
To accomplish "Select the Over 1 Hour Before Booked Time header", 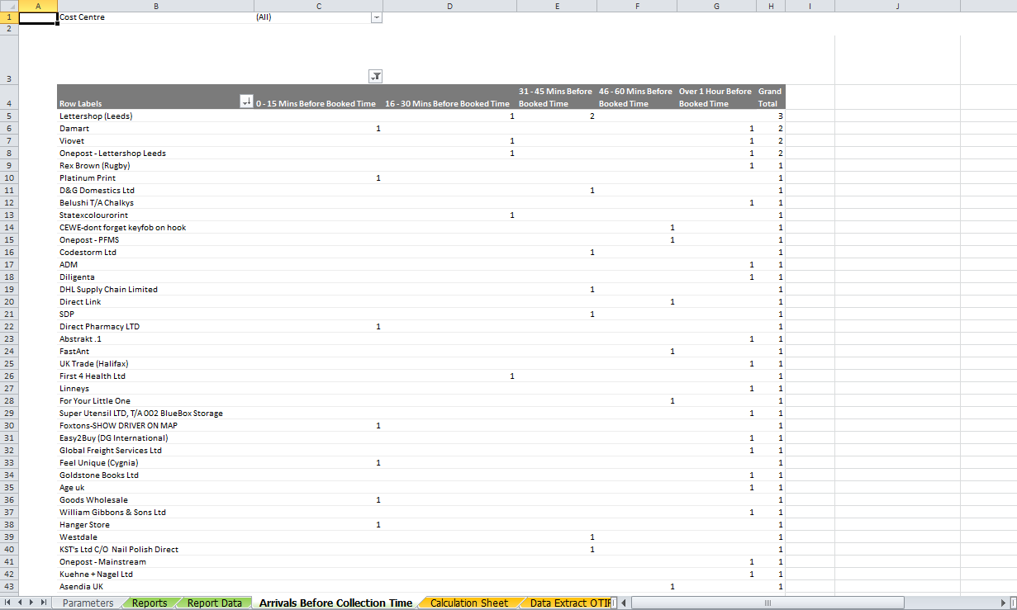I will click(x=716, y=97).
